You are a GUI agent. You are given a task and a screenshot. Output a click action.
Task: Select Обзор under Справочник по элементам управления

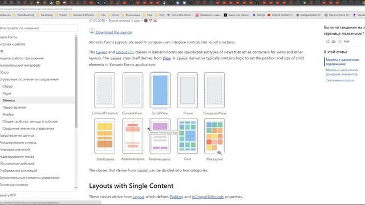click(7, 86)
